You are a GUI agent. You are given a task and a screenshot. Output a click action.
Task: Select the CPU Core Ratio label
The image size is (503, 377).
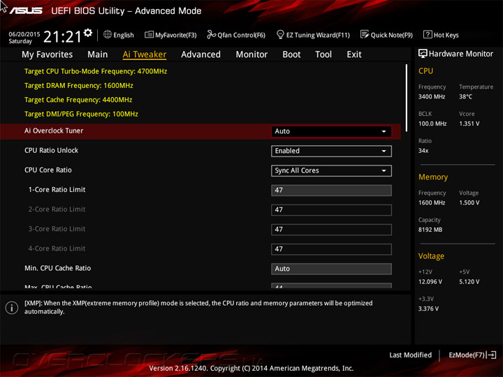[x=48, y=170]
